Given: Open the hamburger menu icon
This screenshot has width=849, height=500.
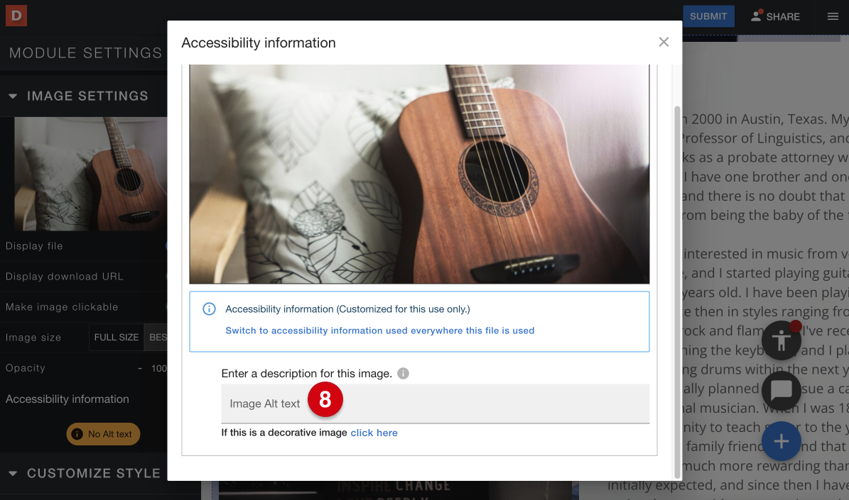Looking at the screenshot, I should (833, 16).
